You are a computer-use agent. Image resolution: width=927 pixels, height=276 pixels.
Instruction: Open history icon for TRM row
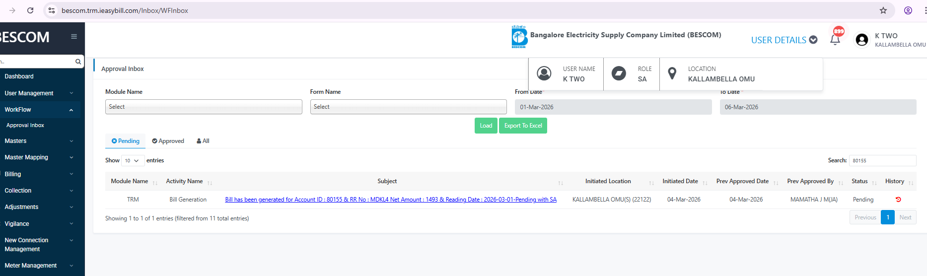click(898, 200)
